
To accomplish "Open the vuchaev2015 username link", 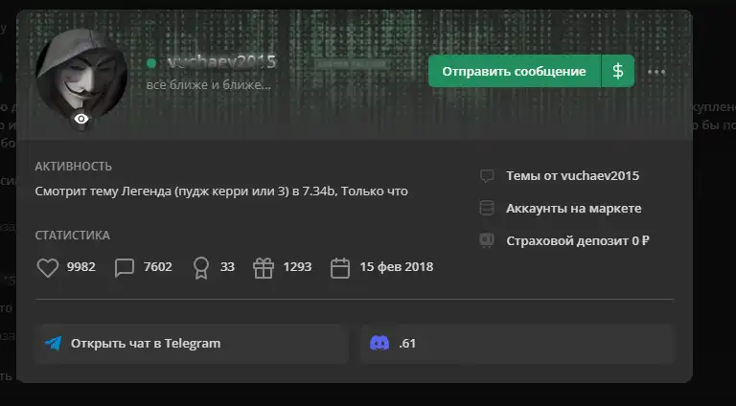I will pos(221,62).
